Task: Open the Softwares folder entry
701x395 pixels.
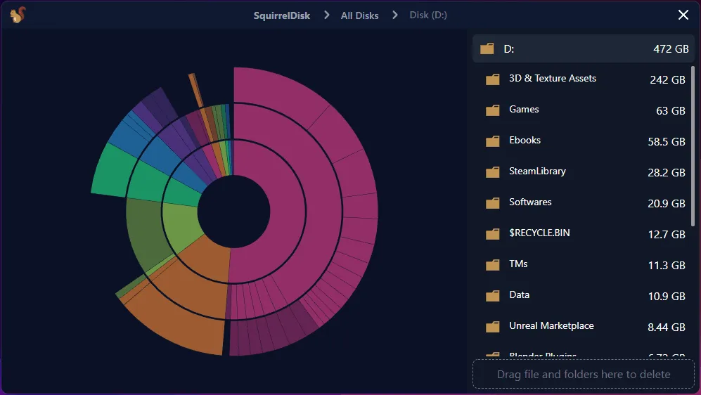Action: [530, 202]
